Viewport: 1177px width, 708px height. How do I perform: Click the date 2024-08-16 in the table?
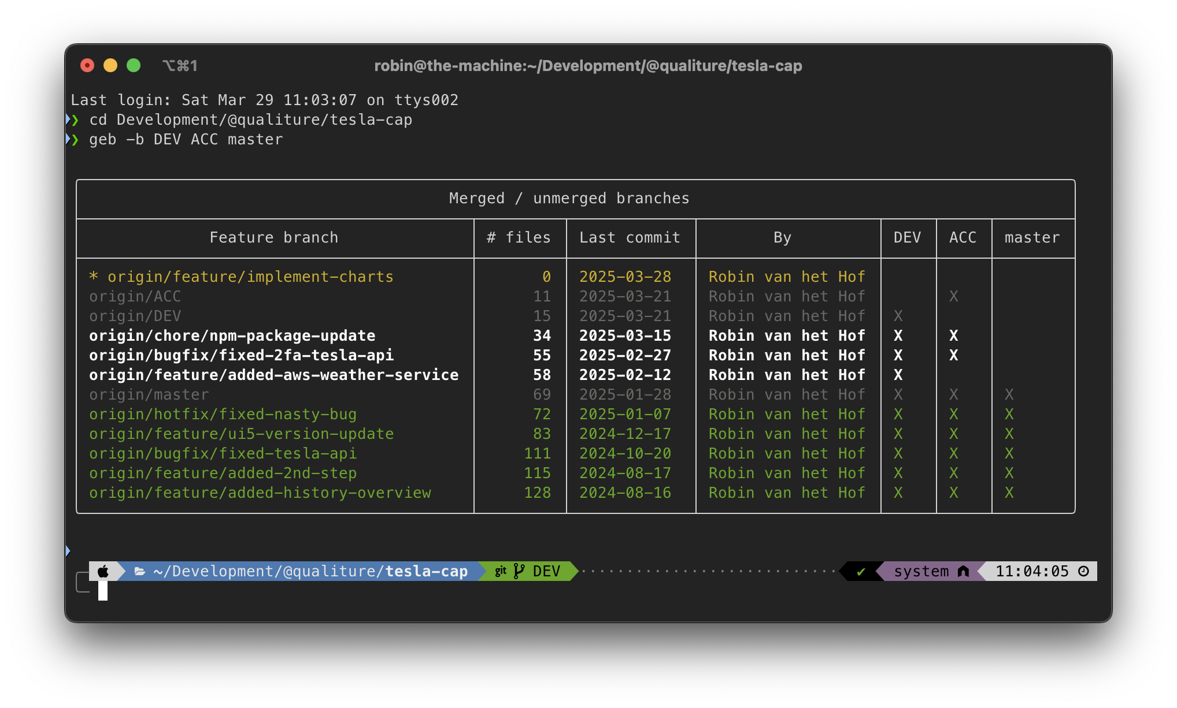[x=625, y=493]
